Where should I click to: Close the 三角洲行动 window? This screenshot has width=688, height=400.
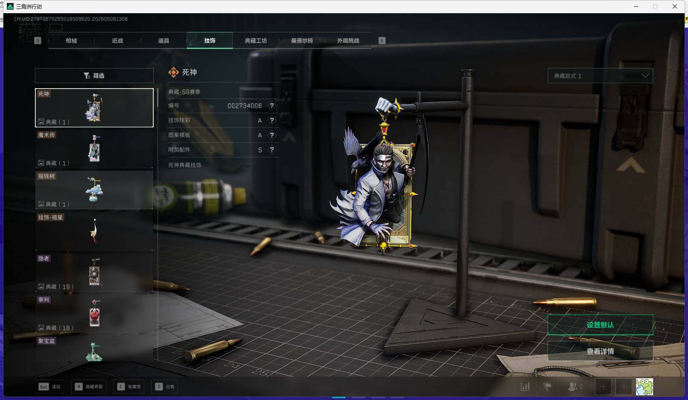point(675,6)
